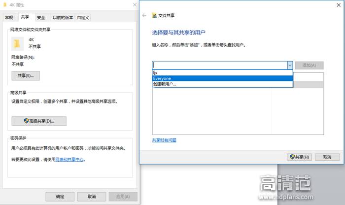Open the 常规 tab in the properties window
Screen dimensions: 345x205
pos(9,17)
